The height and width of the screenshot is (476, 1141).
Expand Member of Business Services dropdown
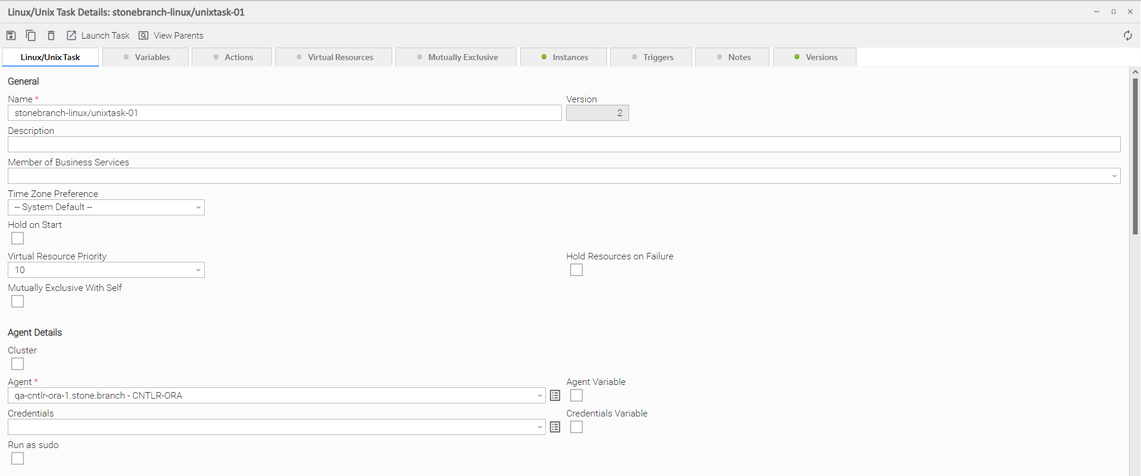1114,176
